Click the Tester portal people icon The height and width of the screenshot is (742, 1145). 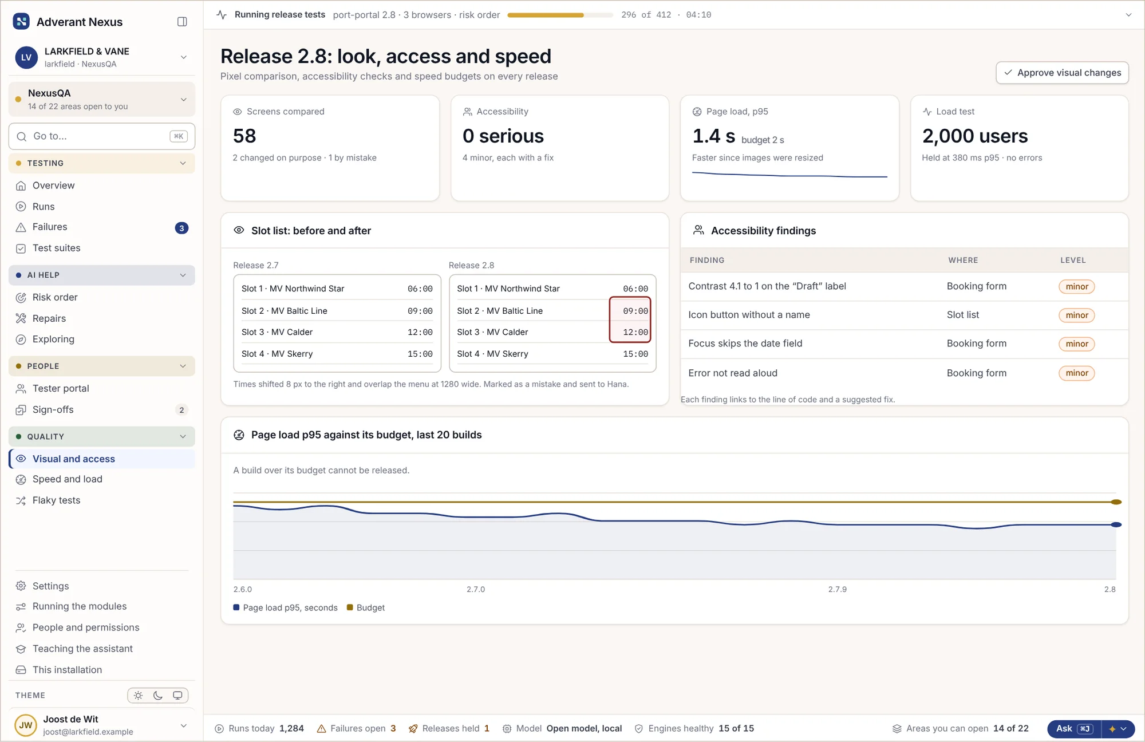click(x=21, y=389)
